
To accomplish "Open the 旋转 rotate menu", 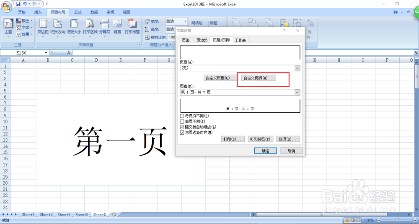I will pyautogui.click(x=310, y=29).
